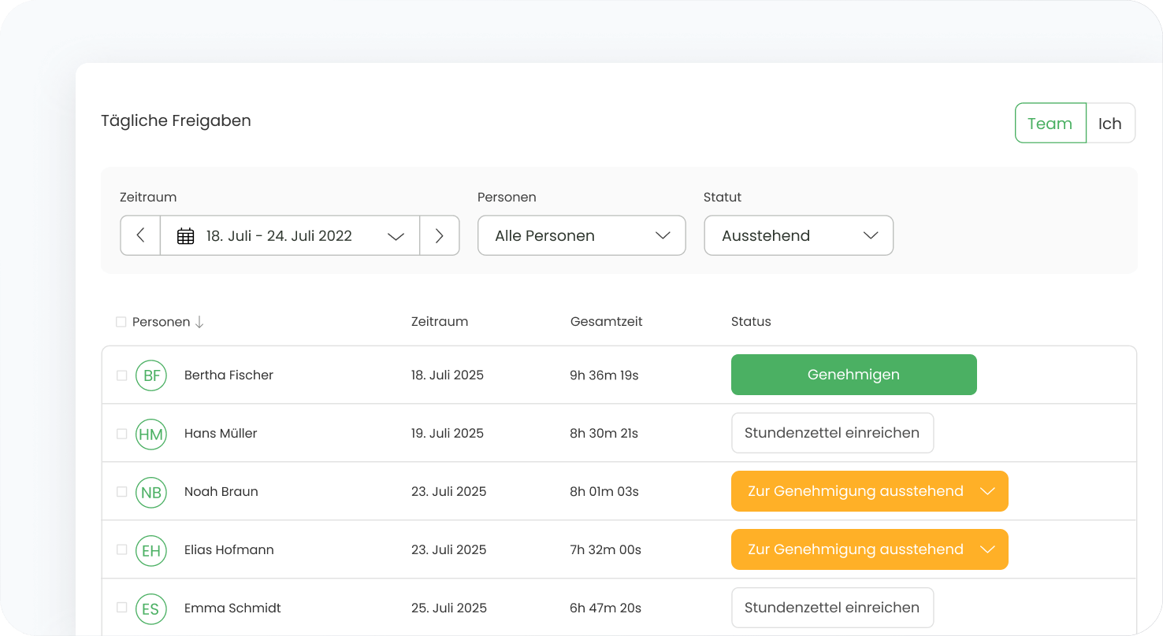Click Hans Müller's HM avatar
The width and height of the screenshot is (1163, 636).
pyautogui.click(x=151, y=434)
